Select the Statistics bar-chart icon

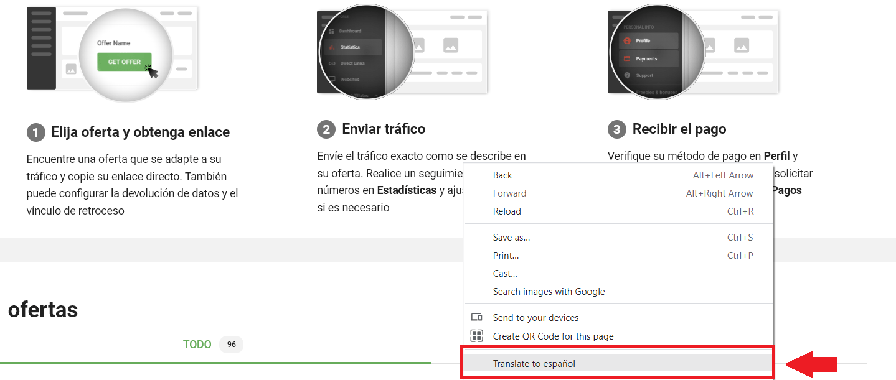click(x=331, y=47)
